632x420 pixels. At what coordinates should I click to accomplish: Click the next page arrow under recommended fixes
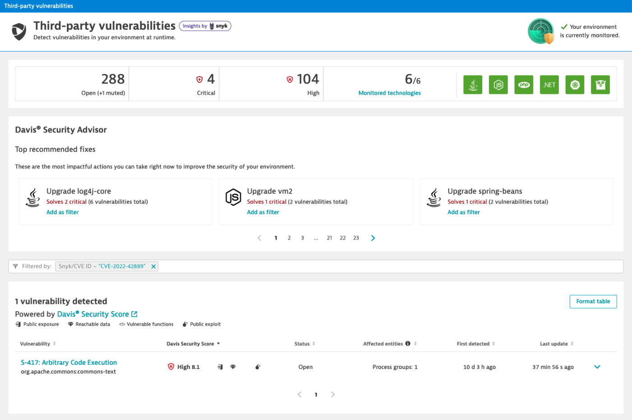(373, 238)
